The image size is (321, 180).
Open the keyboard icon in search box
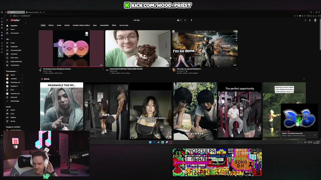pos(178,20)
